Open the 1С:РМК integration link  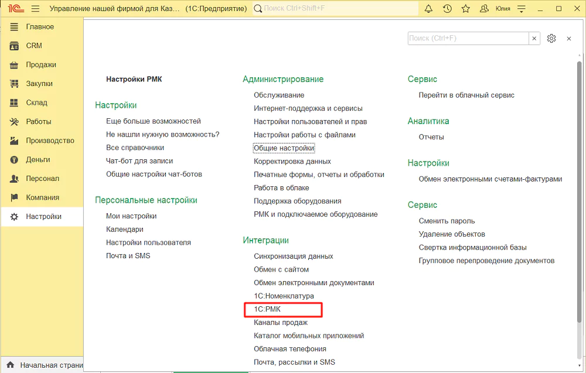tap(267, 309)
